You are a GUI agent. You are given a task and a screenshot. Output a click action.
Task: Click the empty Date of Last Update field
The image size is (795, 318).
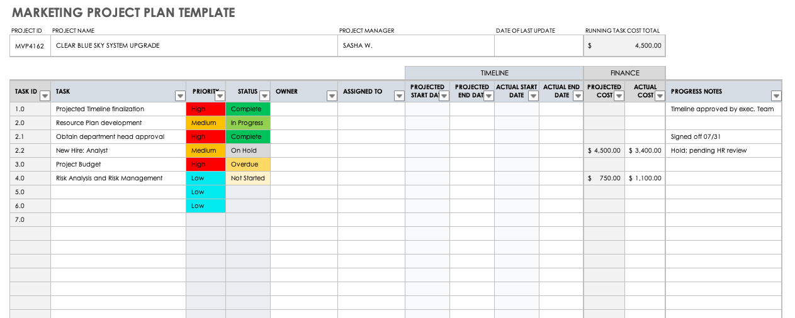click(538, 46)
